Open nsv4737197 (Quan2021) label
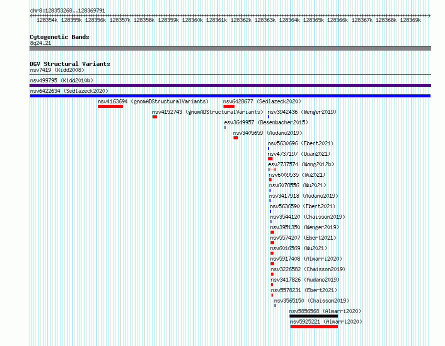Screen dimensions: 445x346 [x=299, y=154]
